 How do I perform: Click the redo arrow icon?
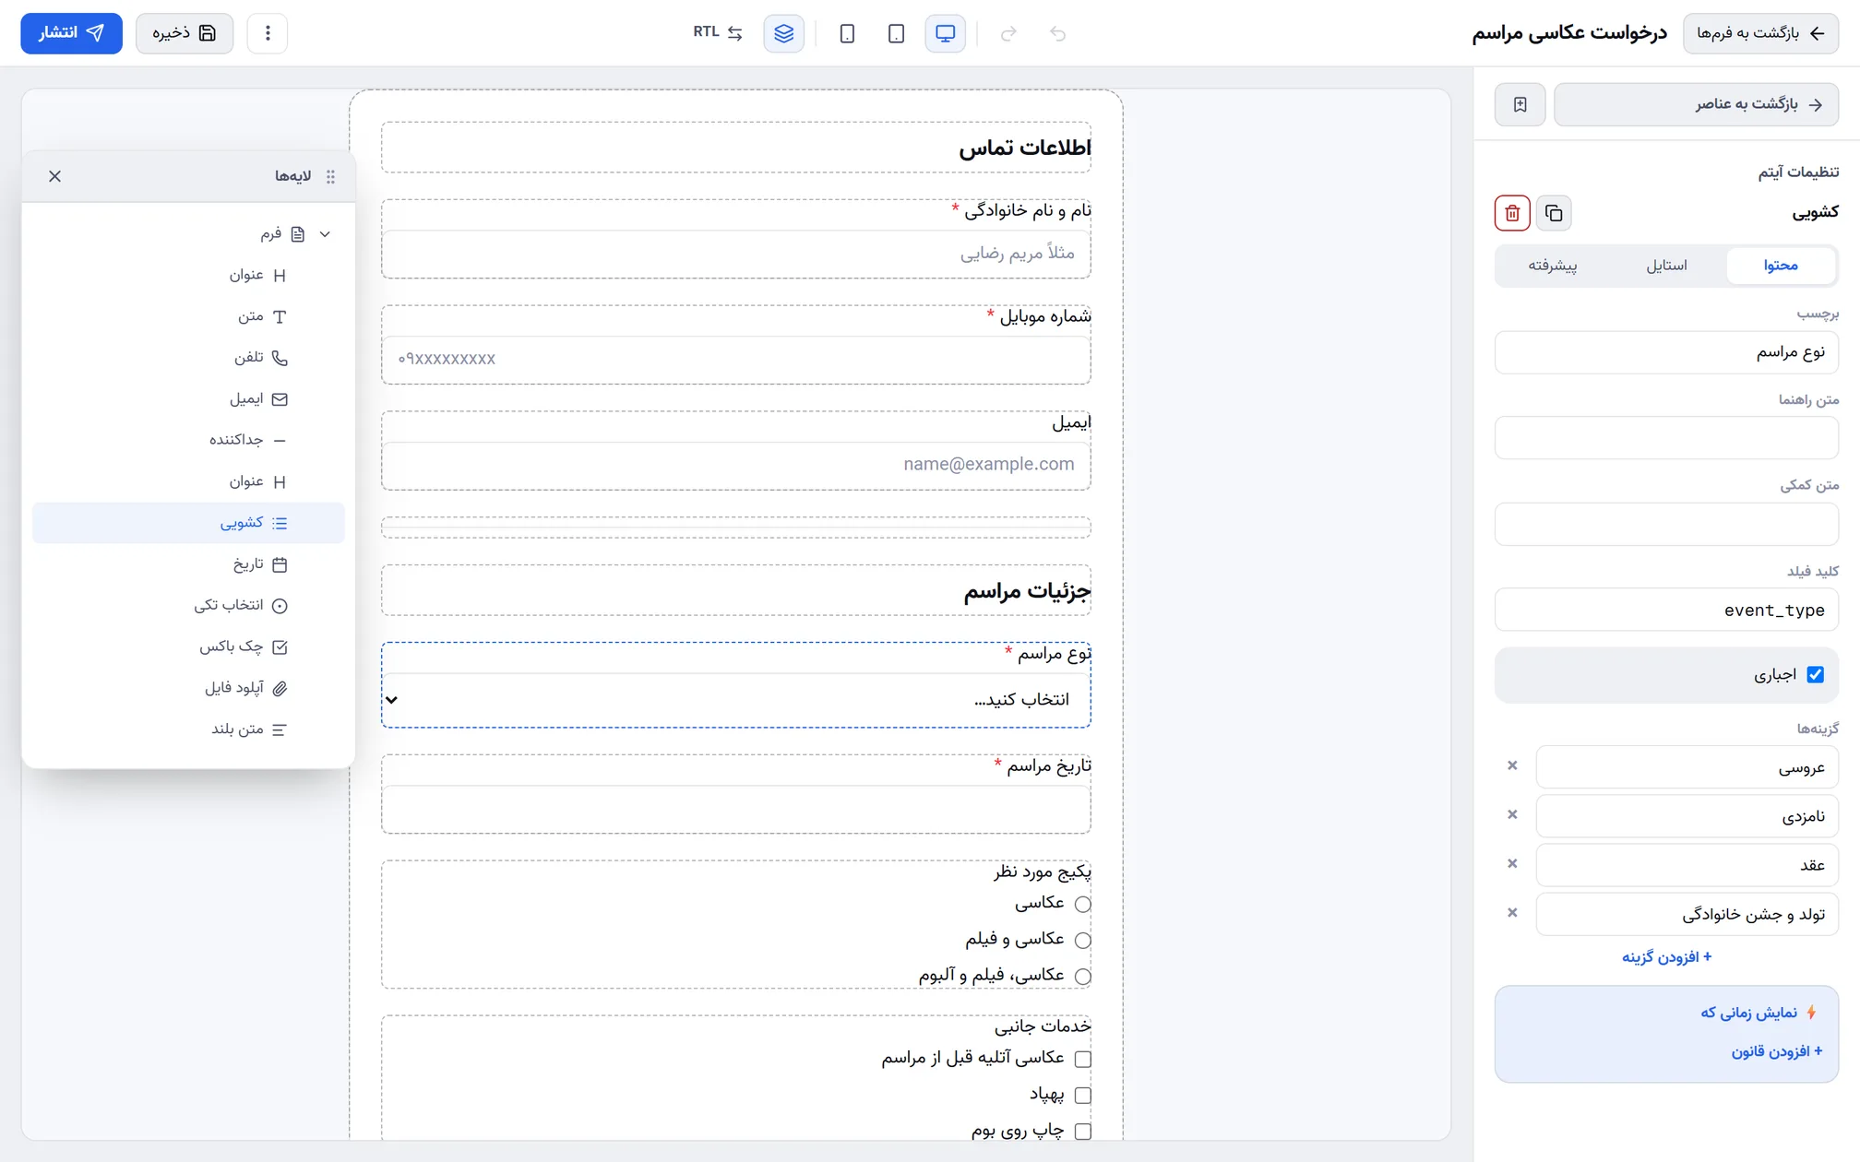click(x=1008, y=33)
